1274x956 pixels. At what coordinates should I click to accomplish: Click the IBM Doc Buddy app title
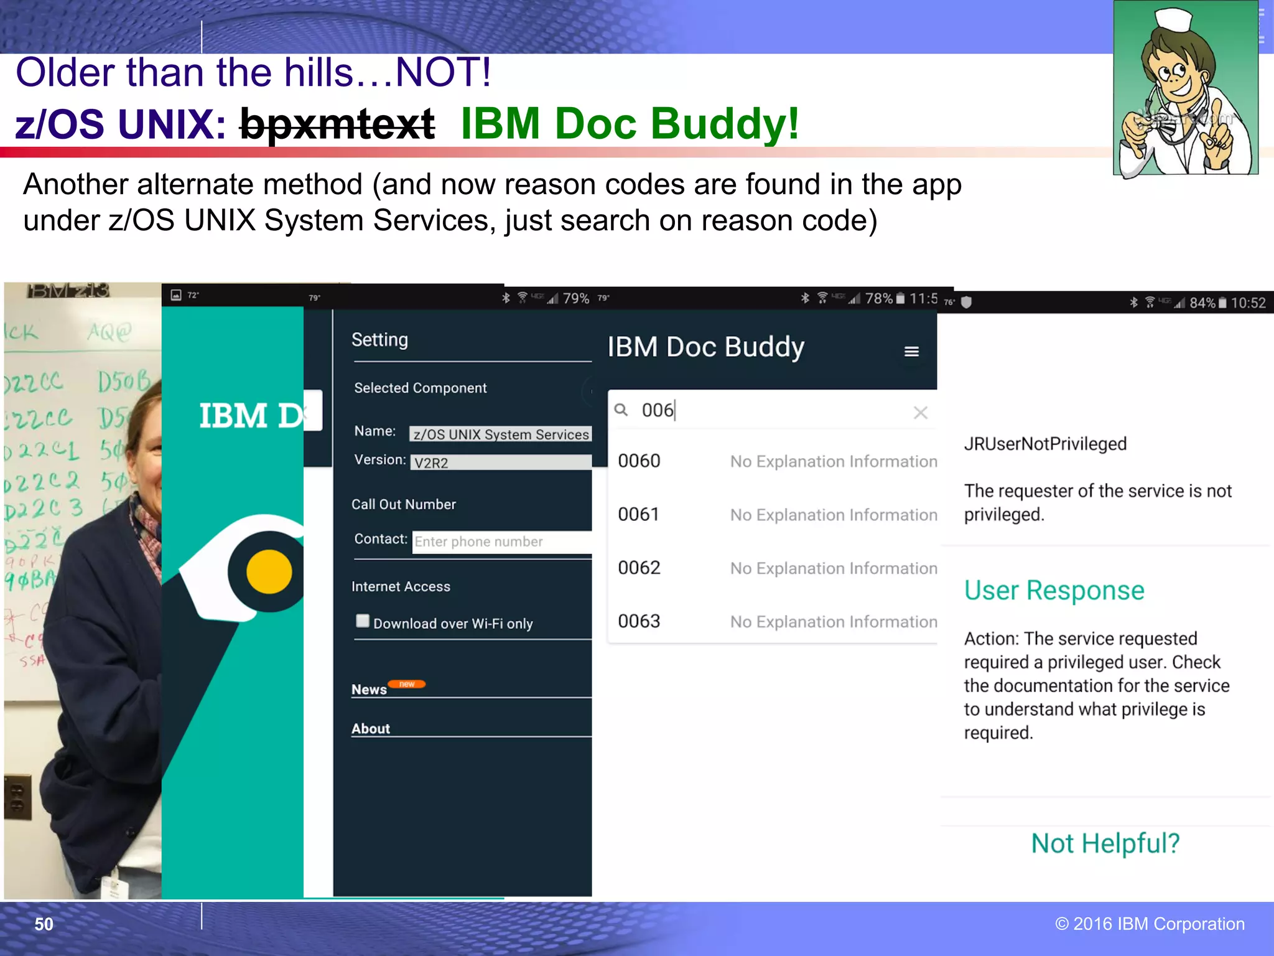(x=706, y=347)
